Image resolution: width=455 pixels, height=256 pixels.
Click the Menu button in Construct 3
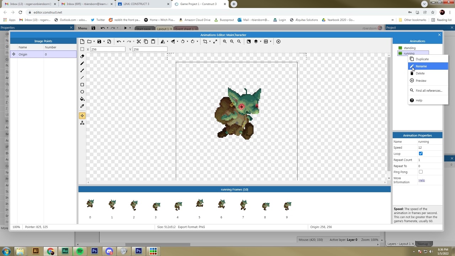(82, 28)
